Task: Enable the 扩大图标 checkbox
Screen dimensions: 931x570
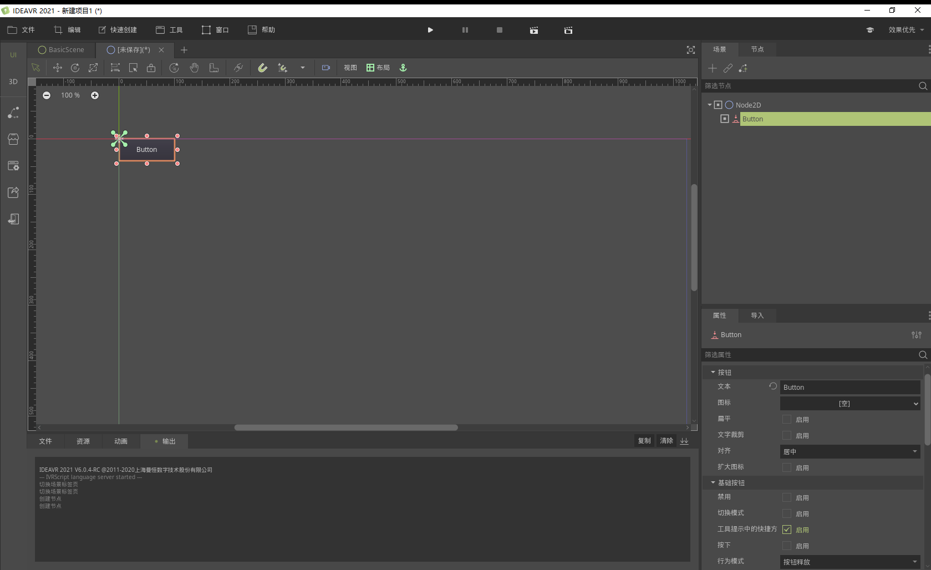Action: (x=787, y=467)
